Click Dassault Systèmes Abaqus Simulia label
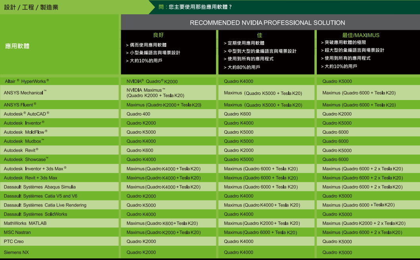The height and width of the screenshot is (260, 420). point(40,187)
